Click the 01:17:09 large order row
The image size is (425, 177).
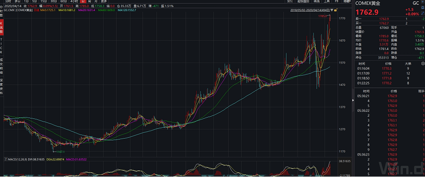click(x=390, y=73)
